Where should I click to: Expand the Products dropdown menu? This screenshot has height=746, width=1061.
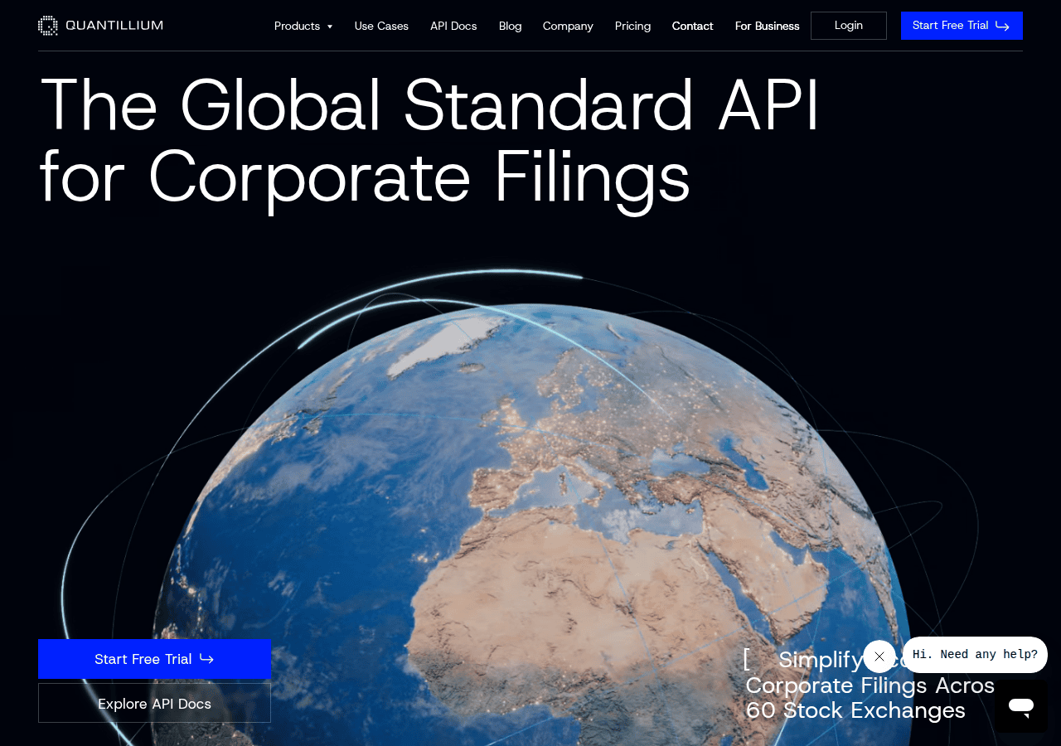(x=303, y=26)
